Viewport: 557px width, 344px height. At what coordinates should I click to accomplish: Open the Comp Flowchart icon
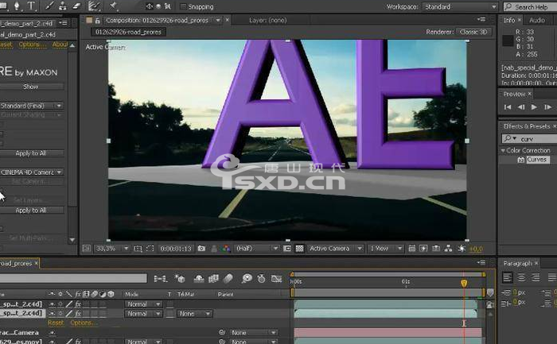pos(448,249)
